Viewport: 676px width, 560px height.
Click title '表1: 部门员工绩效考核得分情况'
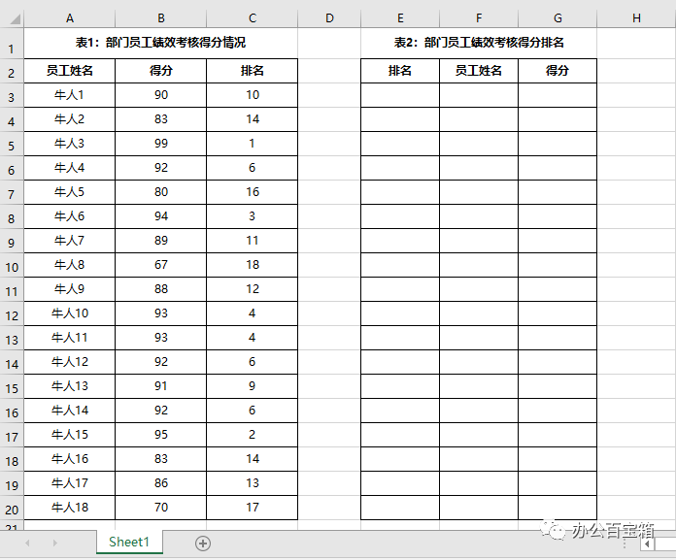tap(161, 42)
